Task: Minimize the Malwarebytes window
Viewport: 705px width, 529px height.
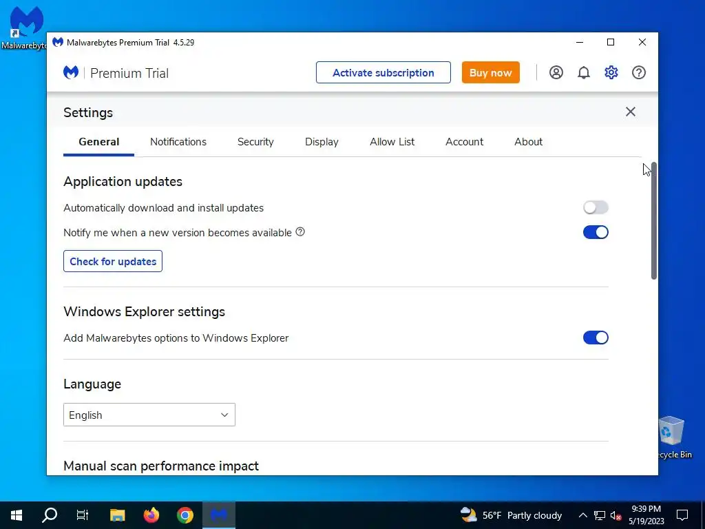Action: tap(580, 42)
